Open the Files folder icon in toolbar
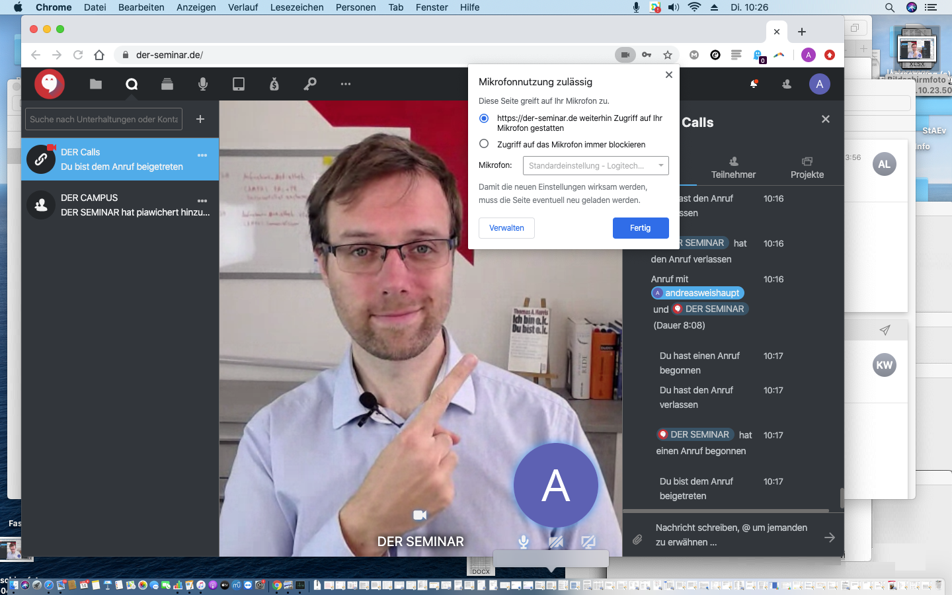Viewport: 952px width, 595px height. 96,84
